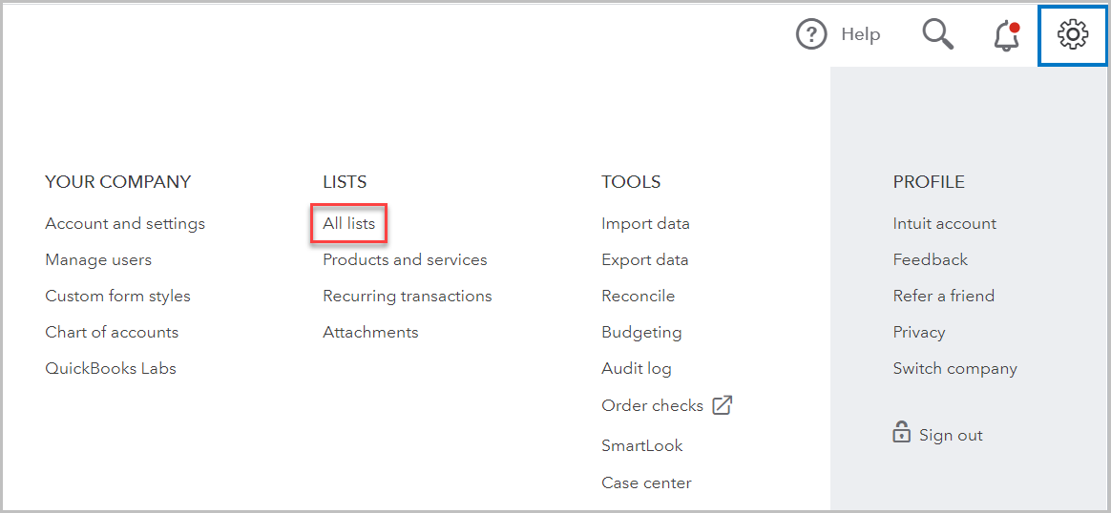Click the Search magnifier icon
This screenshot has width=1111, height=513.
(x=937, y=34)
